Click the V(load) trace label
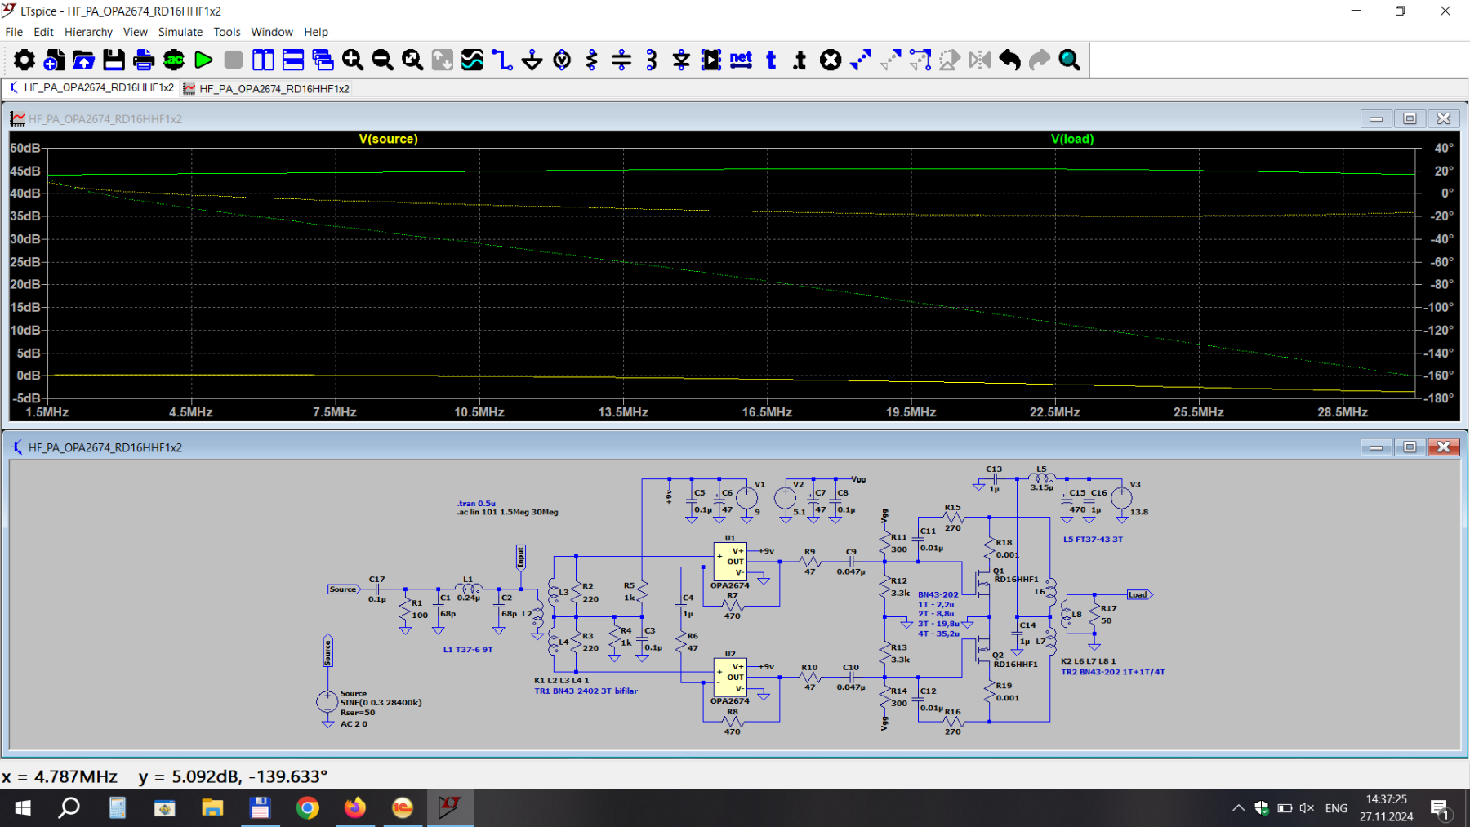Screen dimensions: 1470x827 click(1071, 139)
